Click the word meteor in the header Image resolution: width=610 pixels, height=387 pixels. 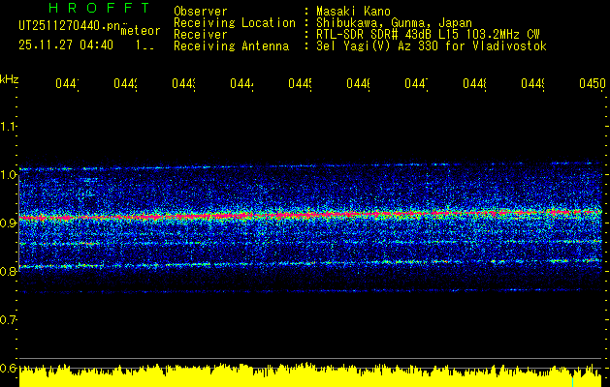click(x=140, y=30)
